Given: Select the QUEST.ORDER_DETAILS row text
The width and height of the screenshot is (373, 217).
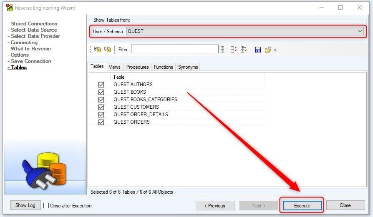Looking at the screenshot, I should click(141, 115).
